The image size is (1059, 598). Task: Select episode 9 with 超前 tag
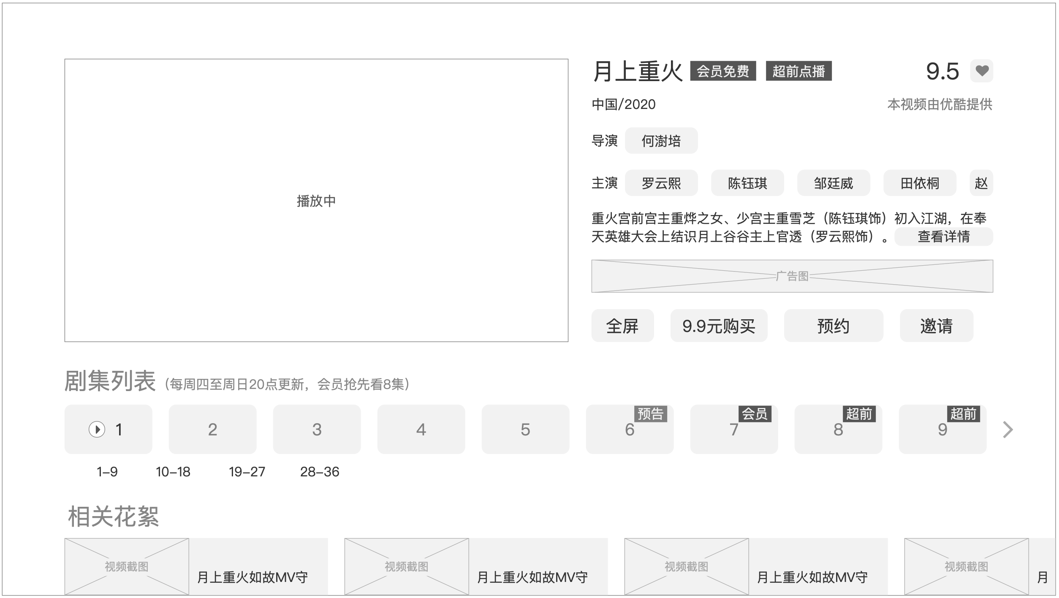coord(942,429)
